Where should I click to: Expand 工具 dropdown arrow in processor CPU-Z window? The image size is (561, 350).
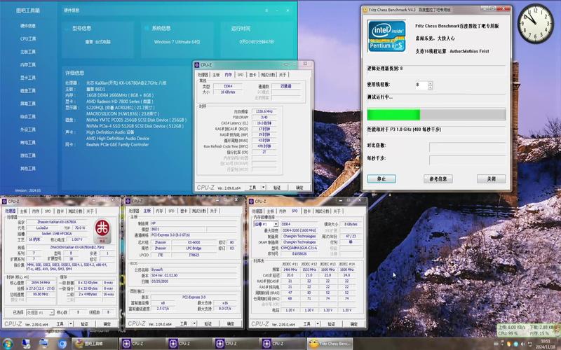coord(71,324)
